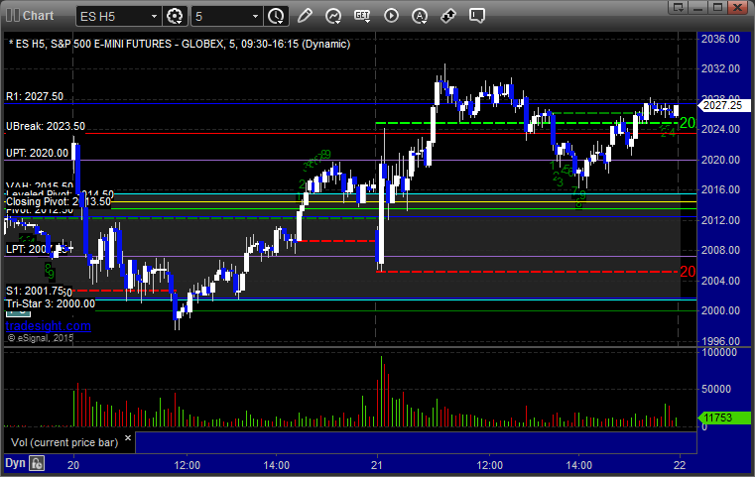Click the volume marker 11753

coord(724,417)
